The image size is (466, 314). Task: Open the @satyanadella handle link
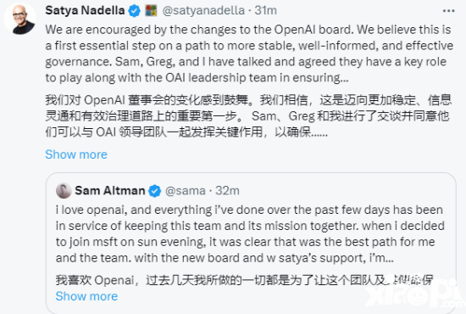pyautogui.click(x=203, y=11)
